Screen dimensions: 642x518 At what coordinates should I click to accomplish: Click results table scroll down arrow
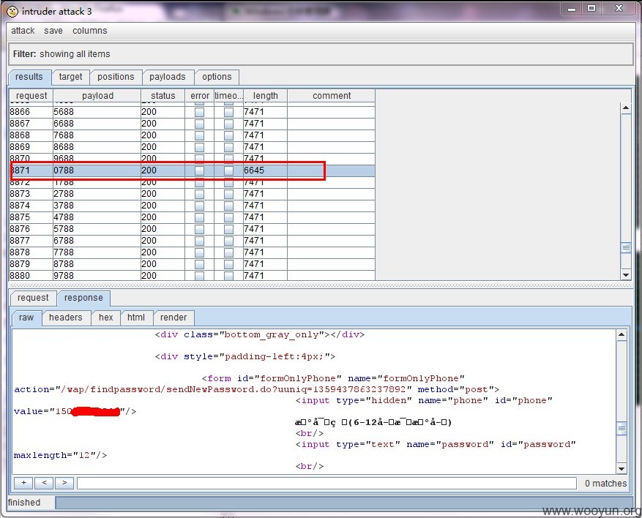click(626, 275)
